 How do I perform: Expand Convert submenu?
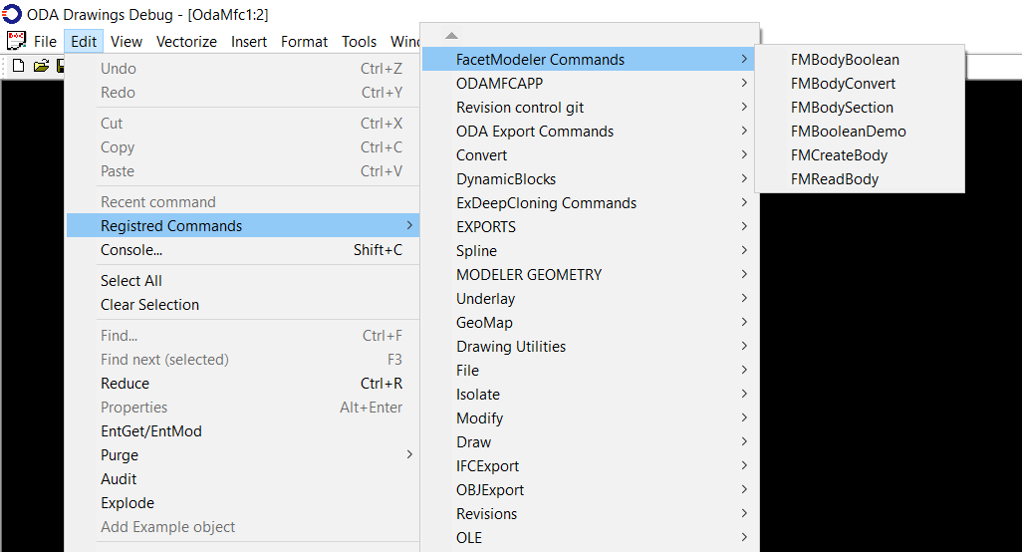588,155
